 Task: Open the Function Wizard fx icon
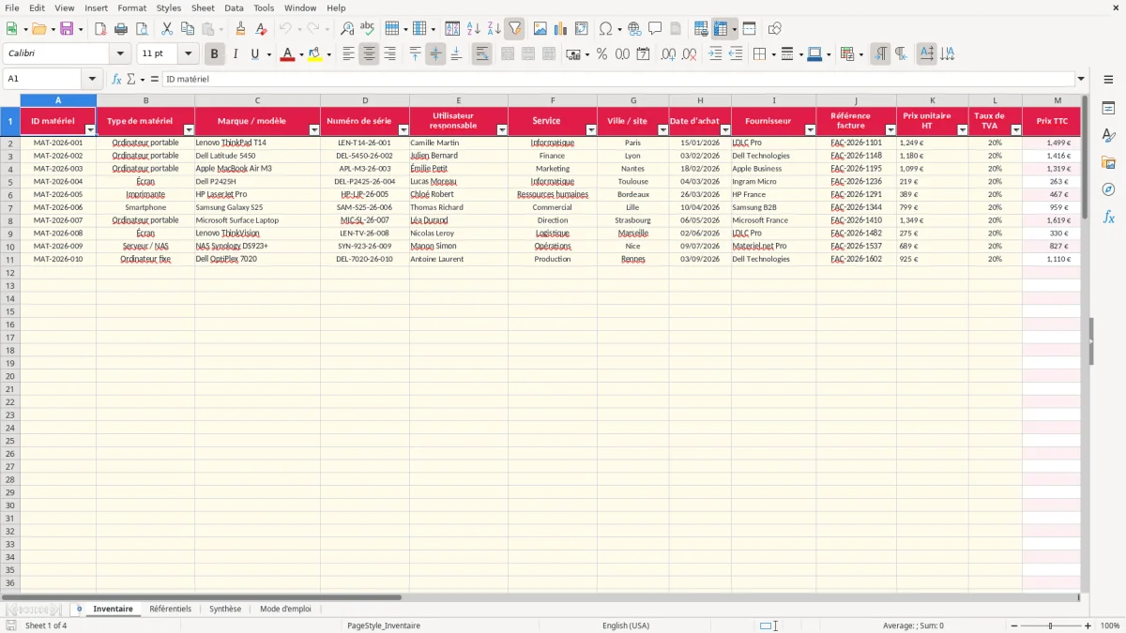(116, 79)
